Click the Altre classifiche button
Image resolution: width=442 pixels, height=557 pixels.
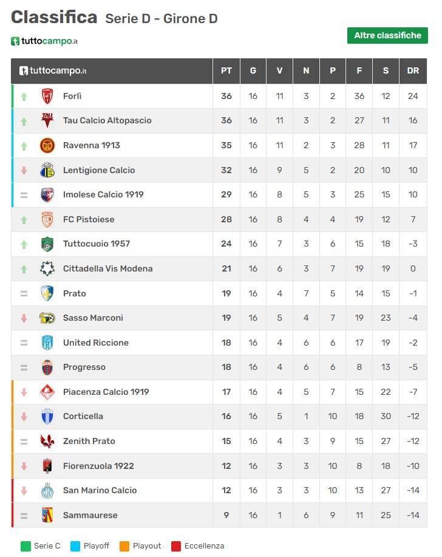[387, 35]
